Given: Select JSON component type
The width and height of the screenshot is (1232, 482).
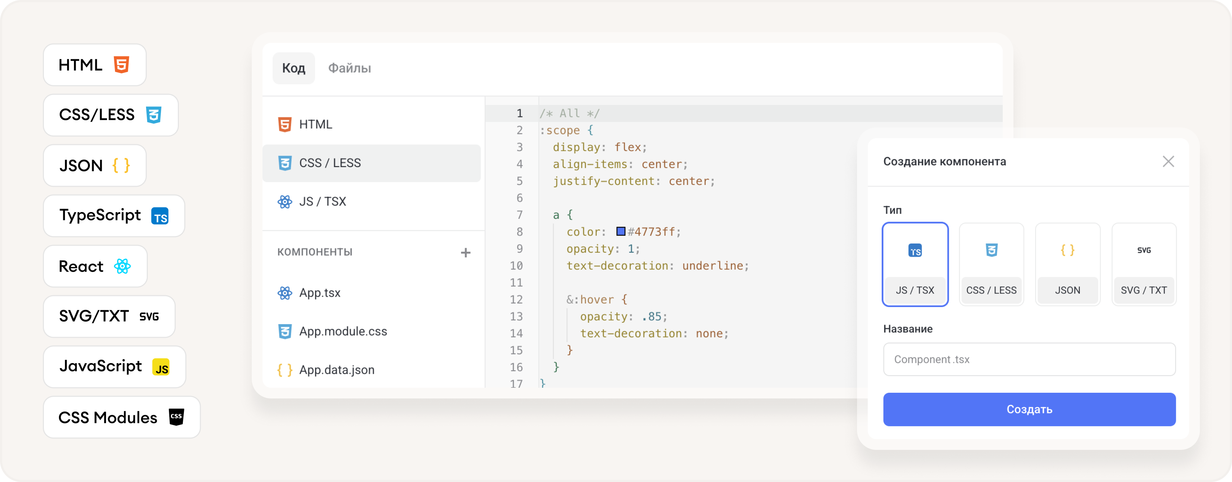Looking at the screenshot, I should (1067, 265).
